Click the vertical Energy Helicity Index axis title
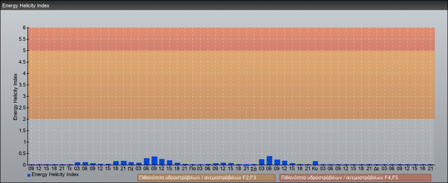The width and height of the screenshot is (448, 183). tap(16, 97)
